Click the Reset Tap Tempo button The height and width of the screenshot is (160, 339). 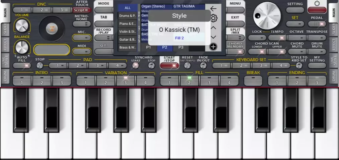[187, 65]
